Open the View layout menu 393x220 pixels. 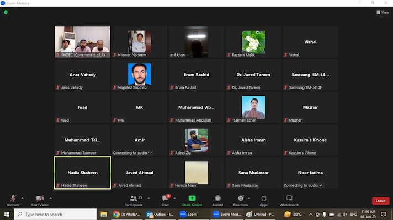383,12
